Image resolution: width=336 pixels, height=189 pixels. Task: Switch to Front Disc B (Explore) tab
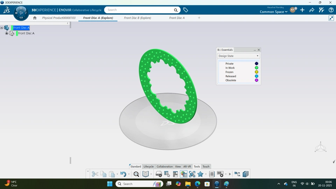pyautogui.click(x=138, y=18)
